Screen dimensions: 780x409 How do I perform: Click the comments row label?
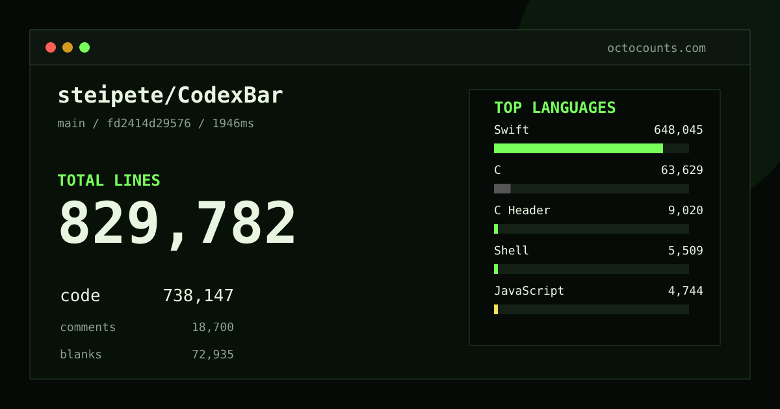[x=88, y=327]
